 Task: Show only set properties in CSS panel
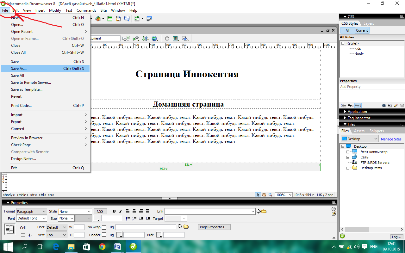358,105
